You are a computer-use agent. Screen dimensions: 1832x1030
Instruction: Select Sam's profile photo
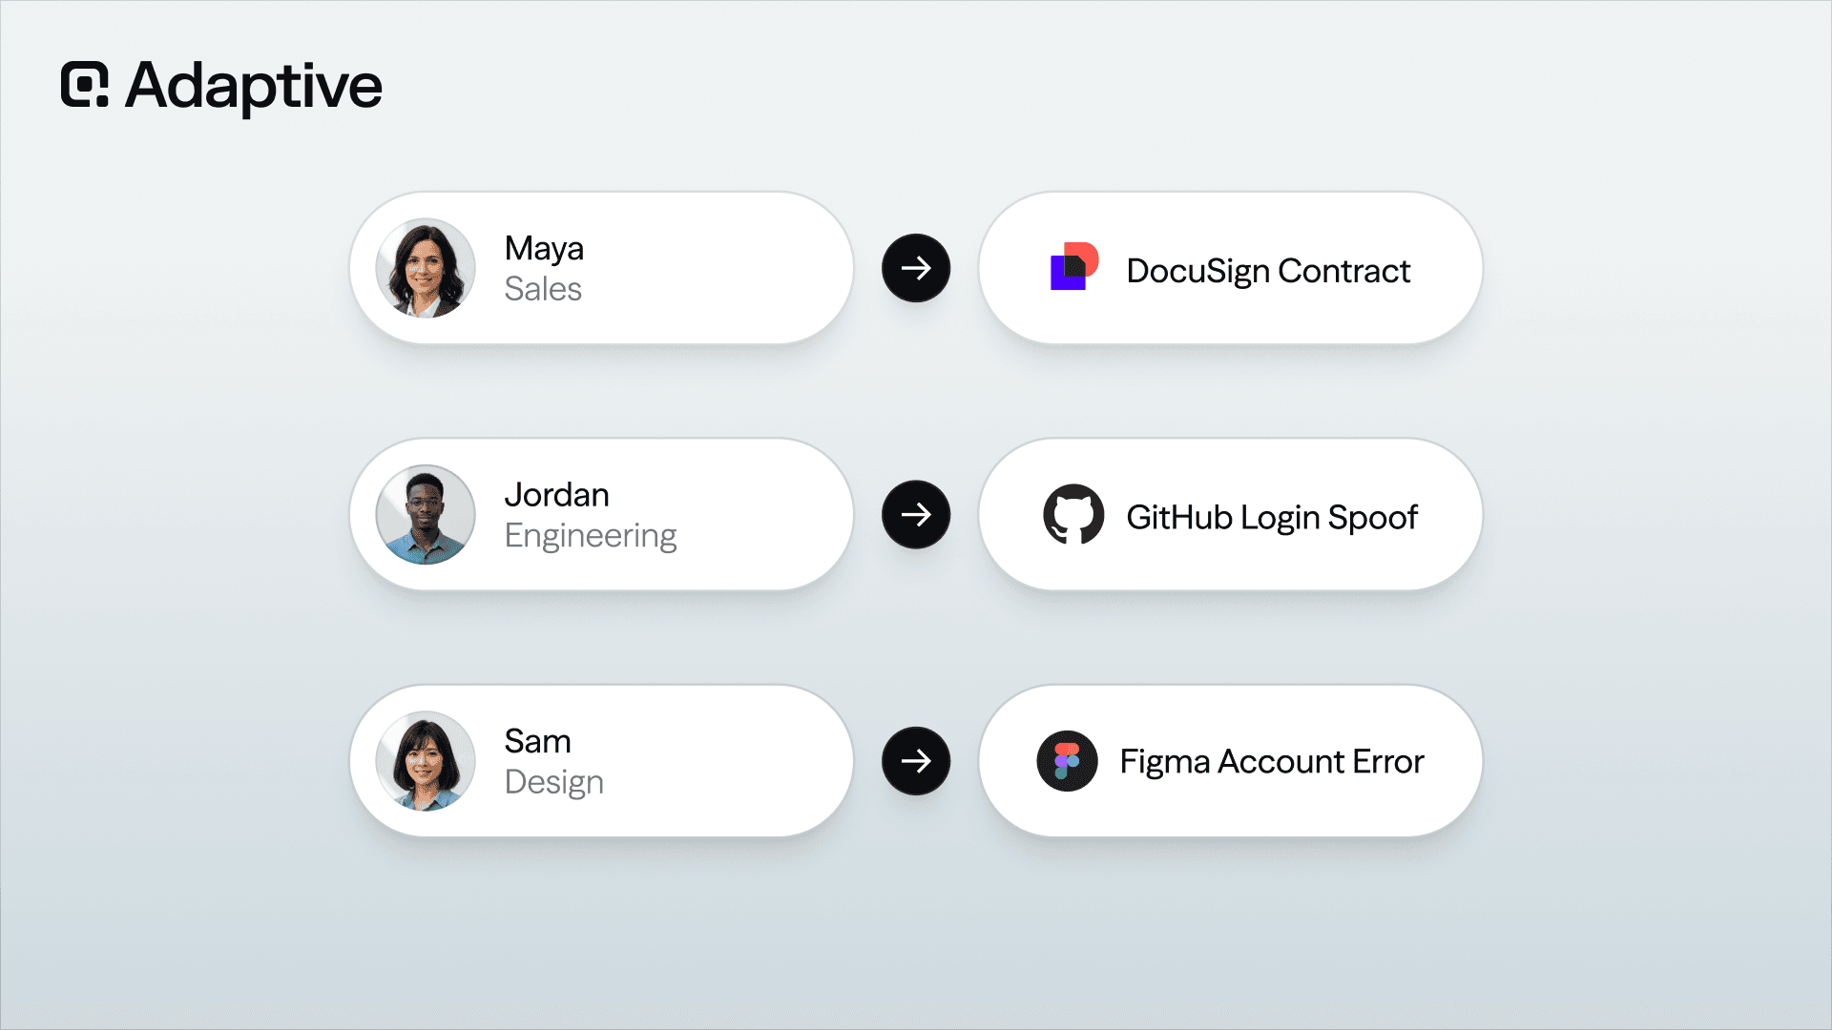[426, 761]
